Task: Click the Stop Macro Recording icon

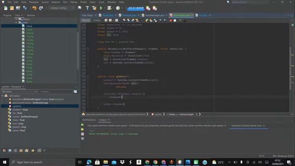Action: (175, 20)
